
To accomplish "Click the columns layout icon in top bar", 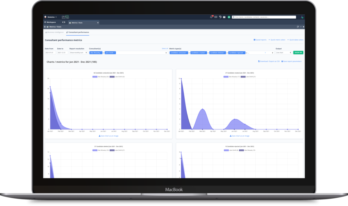I will click(x=224, y=17).
